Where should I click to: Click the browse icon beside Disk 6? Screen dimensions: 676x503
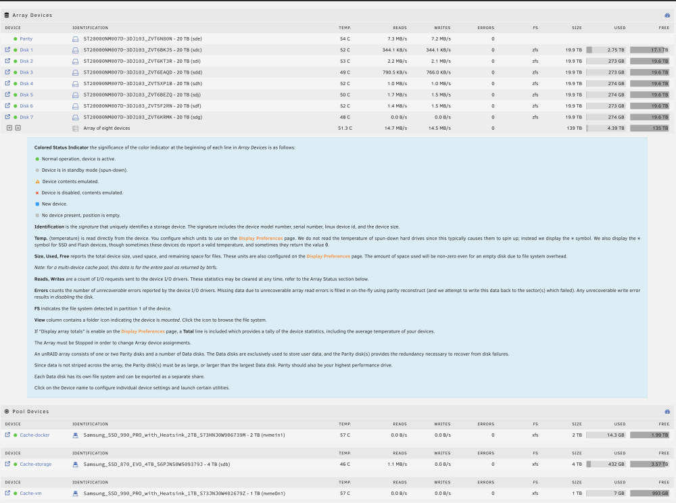coord(7,105)
